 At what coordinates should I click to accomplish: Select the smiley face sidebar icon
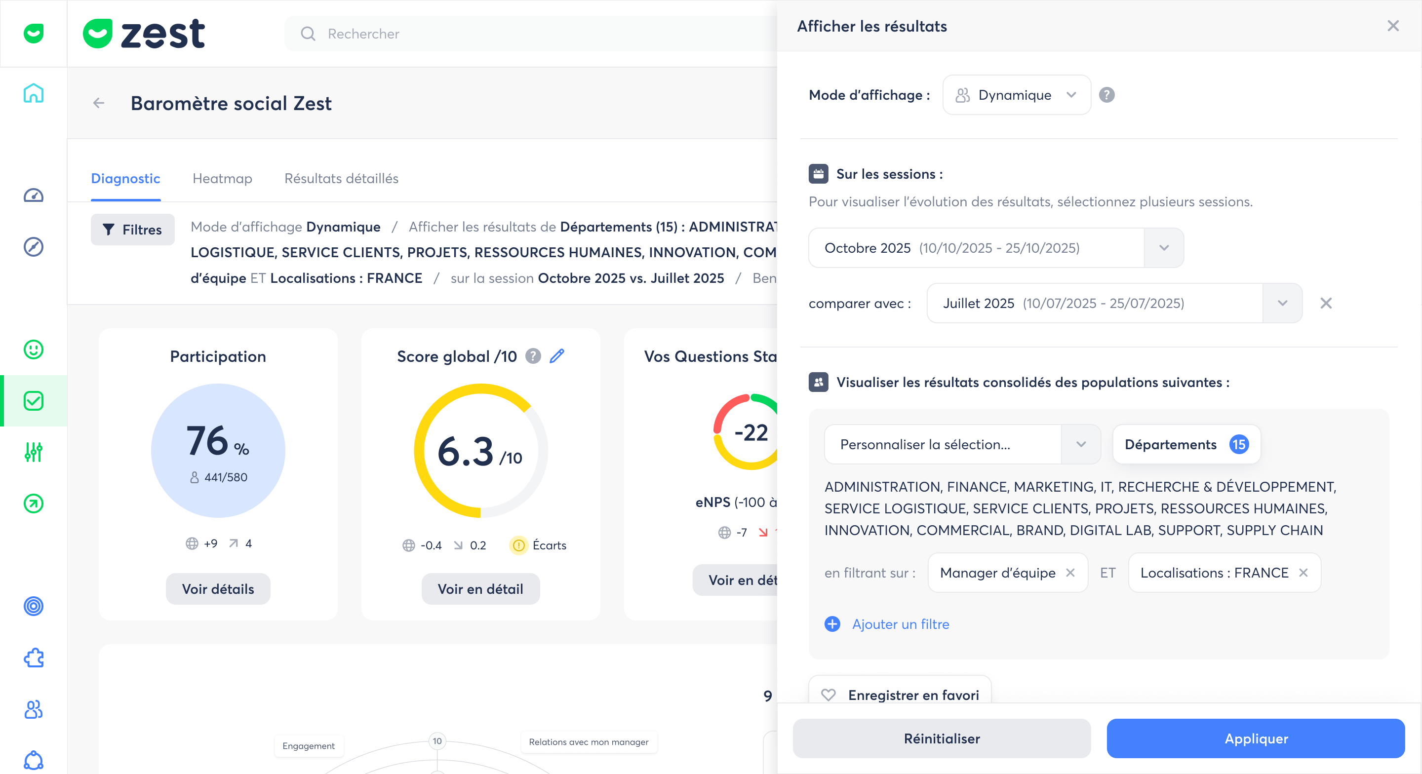tap(33, 349)
